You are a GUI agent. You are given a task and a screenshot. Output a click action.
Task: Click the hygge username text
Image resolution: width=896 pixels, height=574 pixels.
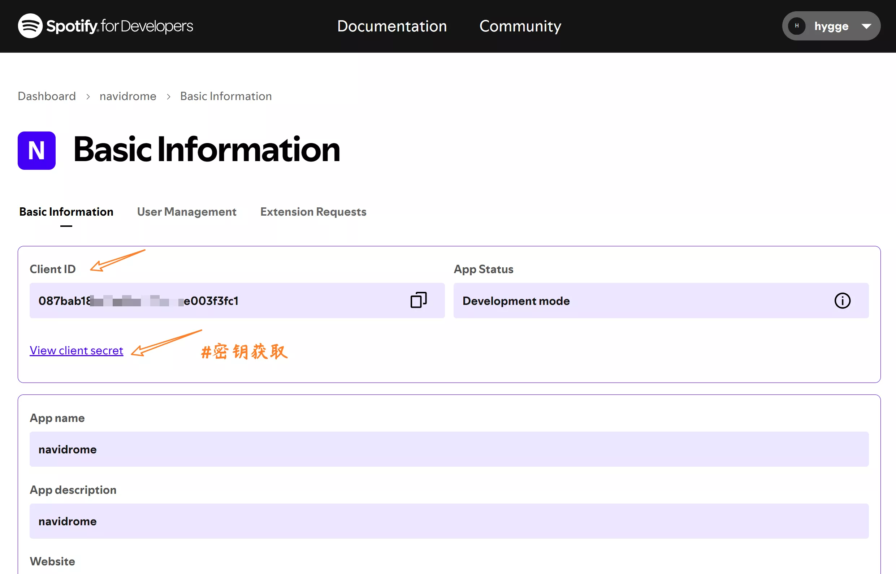(x=831, y=26)
